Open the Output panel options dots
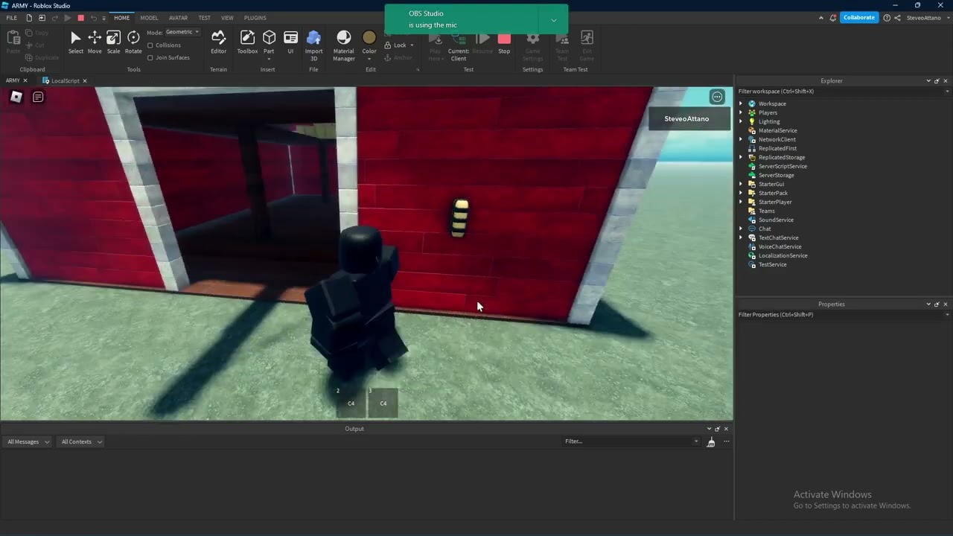953x536 pixels. (726, 441)
